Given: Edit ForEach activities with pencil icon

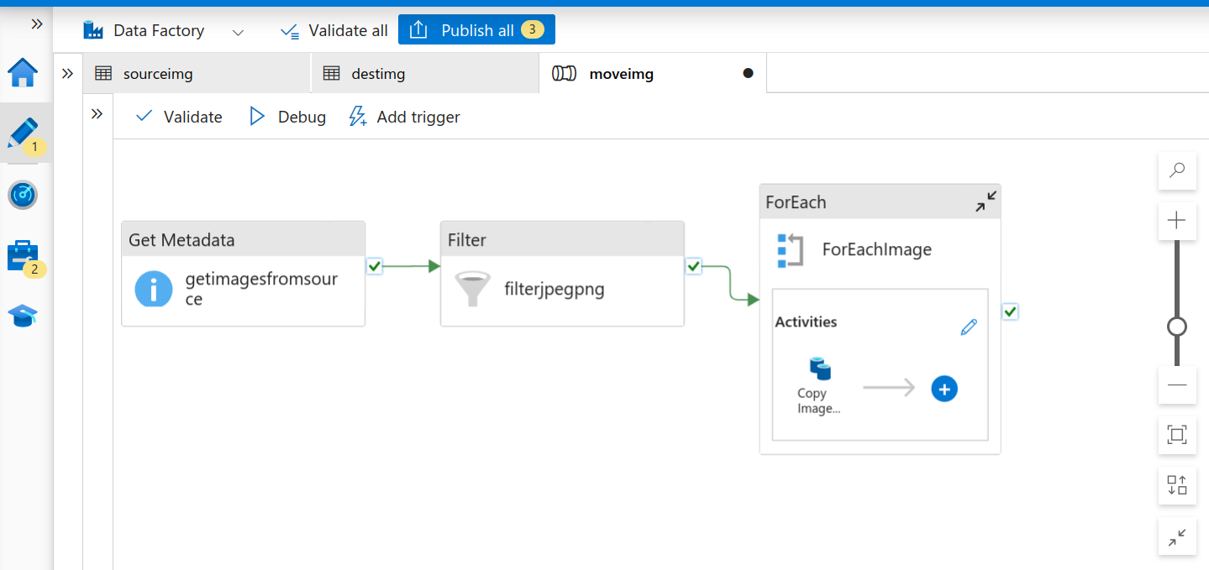Looking at the screenshot, I should point(969,327).
